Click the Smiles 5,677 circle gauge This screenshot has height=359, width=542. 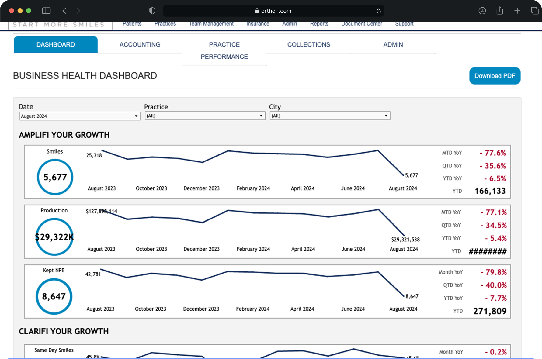pyautogui.click(x=55, y=177)
